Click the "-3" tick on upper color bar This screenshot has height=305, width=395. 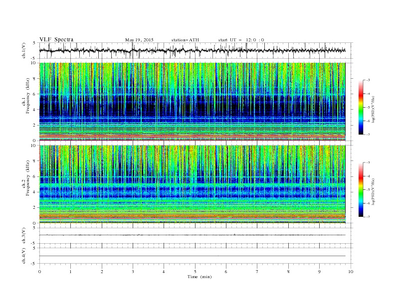[x=368, y=80]
